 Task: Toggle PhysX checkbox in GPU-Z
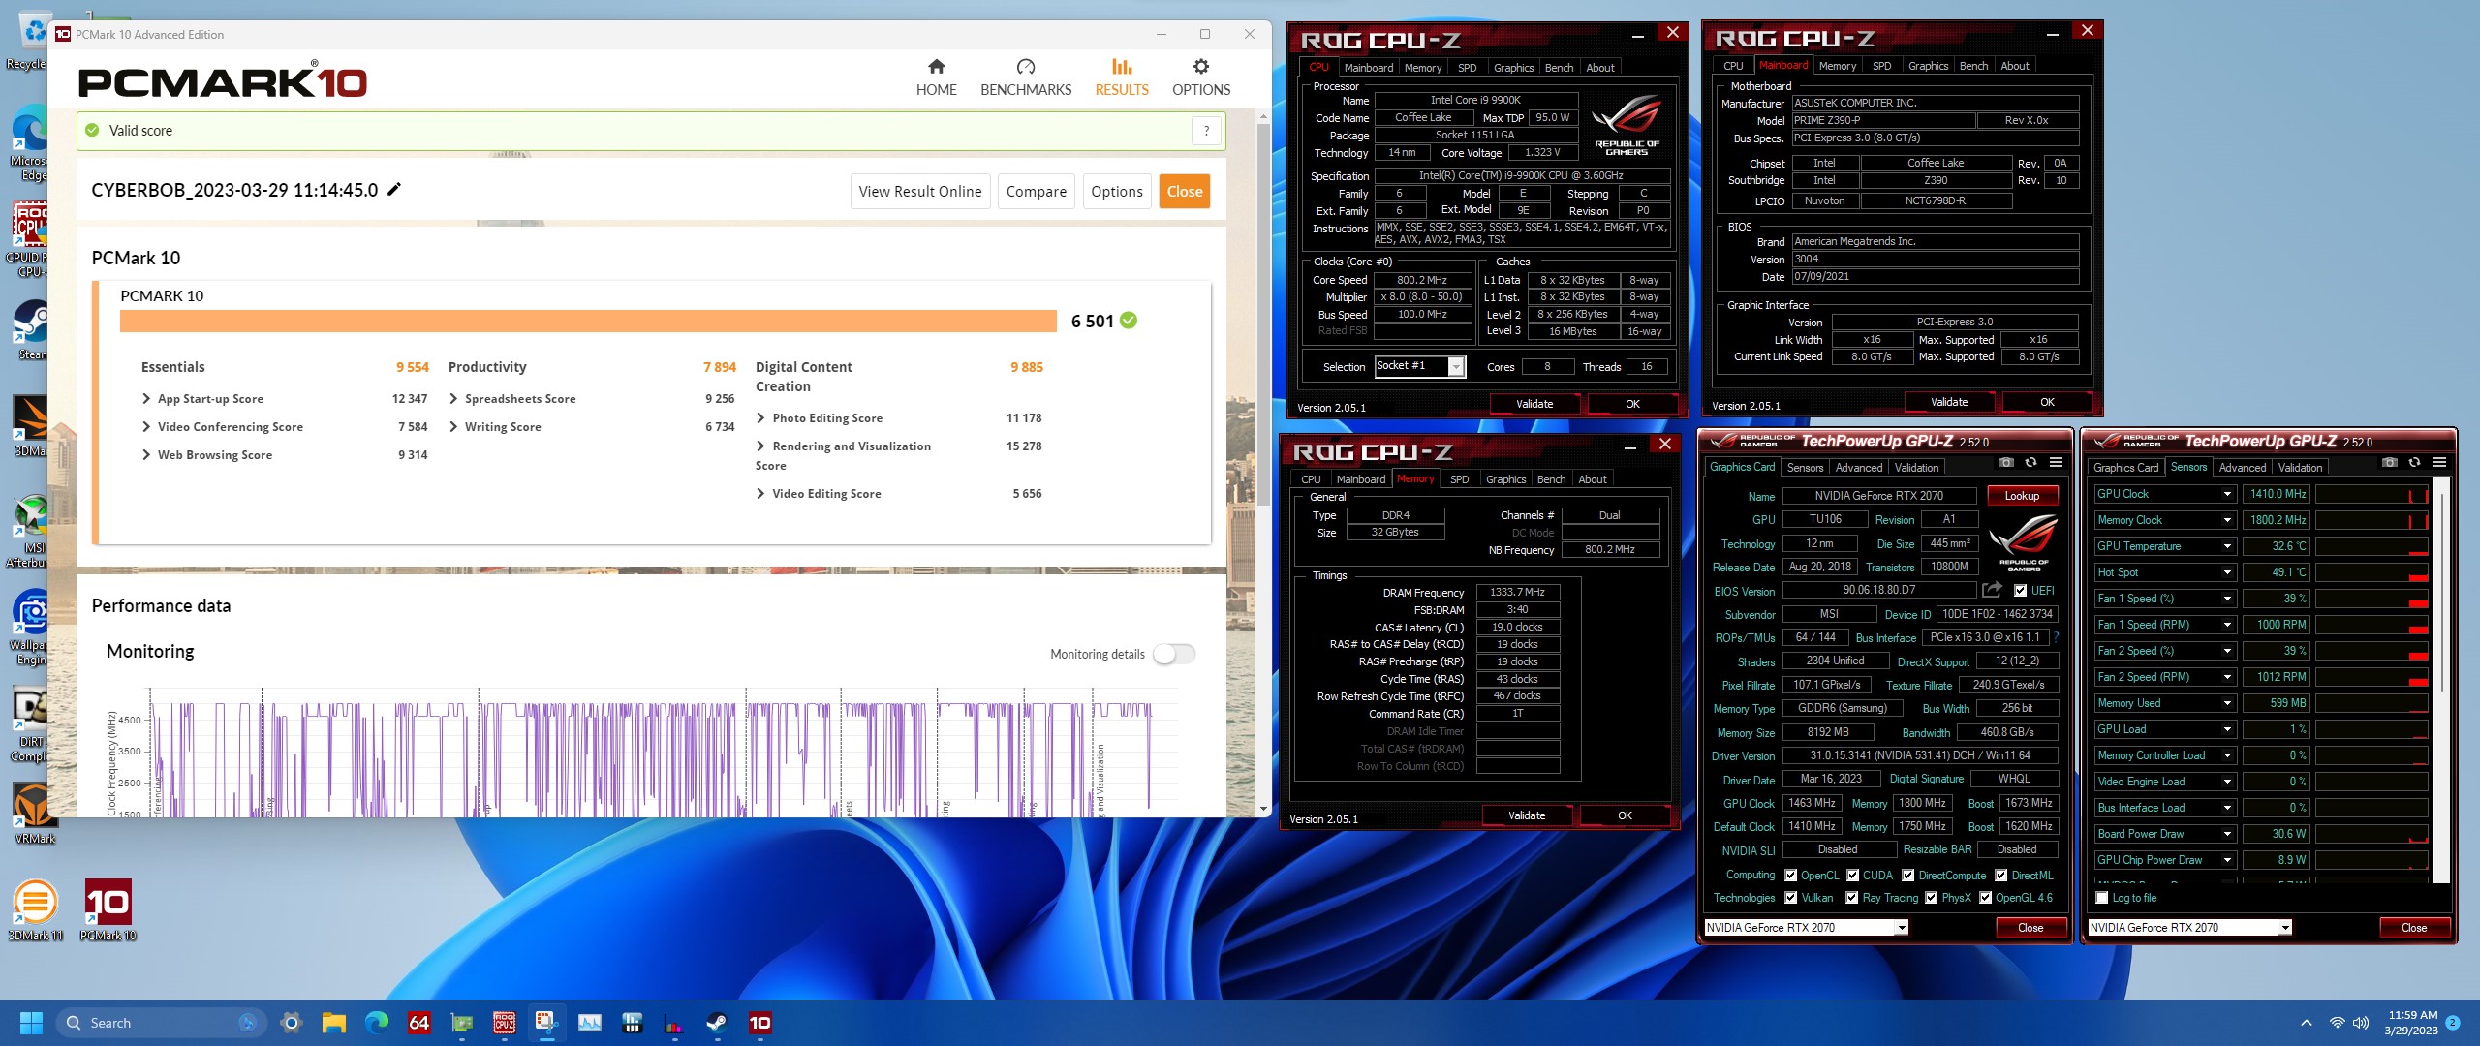click(x=1931, y=898)
